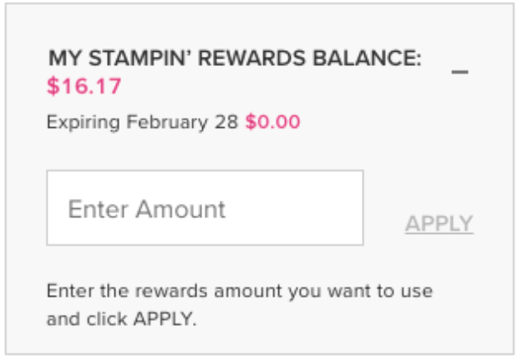Collapse the Stampin' Rewards balance section
The image size is (518, 356).
tap(460, 72)
